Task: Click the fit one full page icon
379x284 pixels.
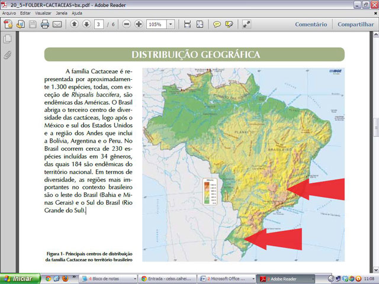Action: (200, 24)
